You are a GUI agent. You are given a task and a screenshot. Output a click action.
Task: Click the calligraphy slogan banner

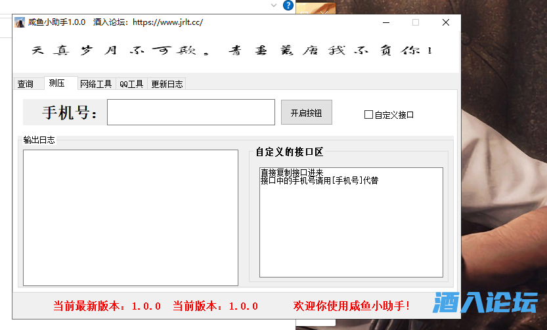click(x=232, y=51)
